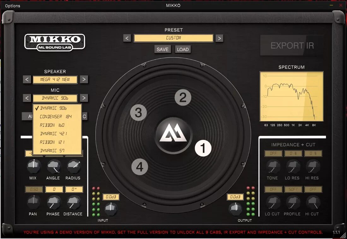Click the MIX knob
The width and height of the screenshot is (347, 239).
coord(34,166)
